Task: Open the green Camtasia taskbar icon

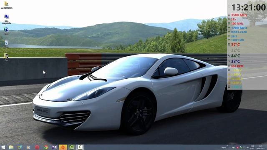Action: click(71, 147)
